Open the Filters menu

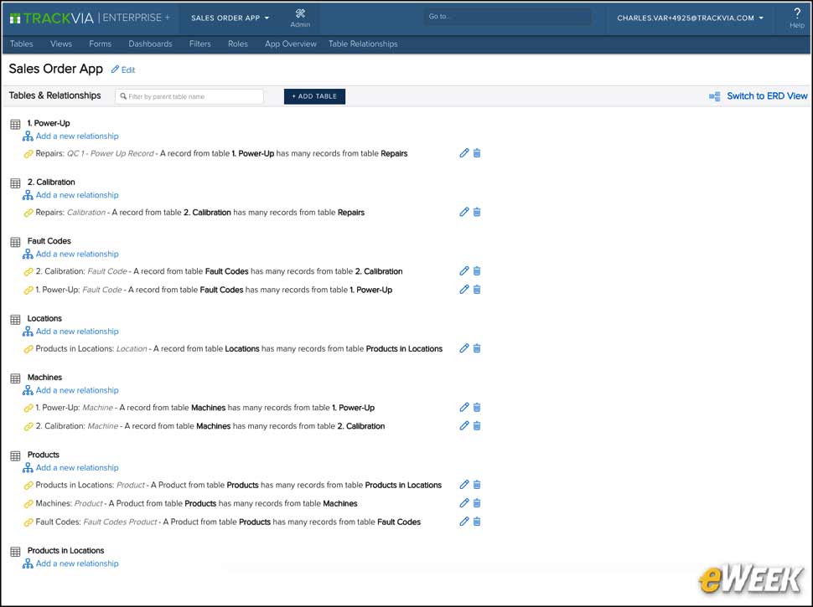(x=200, y=44)
